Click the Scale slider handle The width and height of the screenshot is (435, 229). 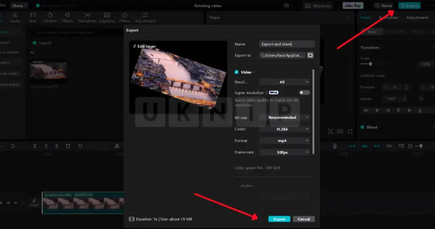click(370, 64)
